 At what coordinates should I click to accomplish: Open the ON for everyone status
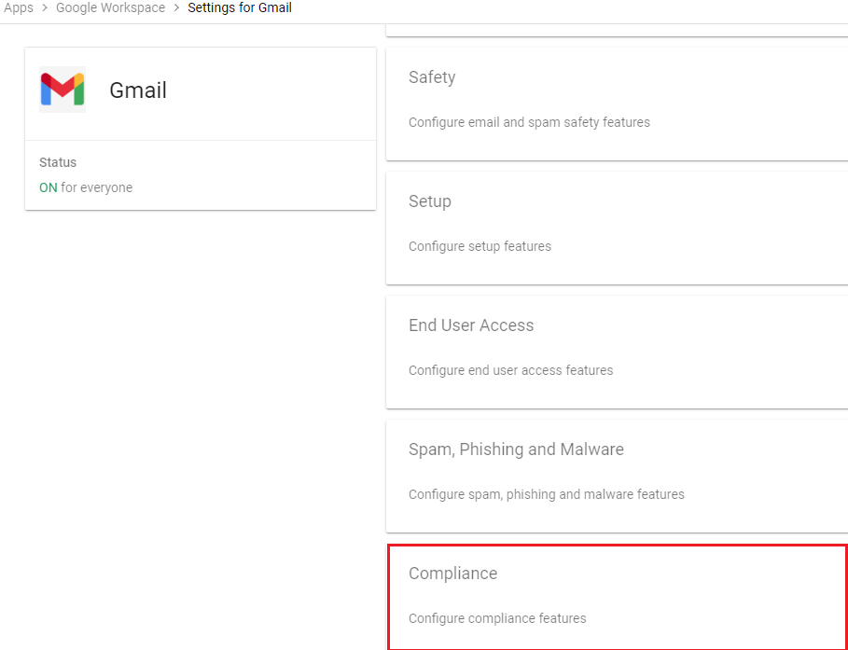[86, 187]
